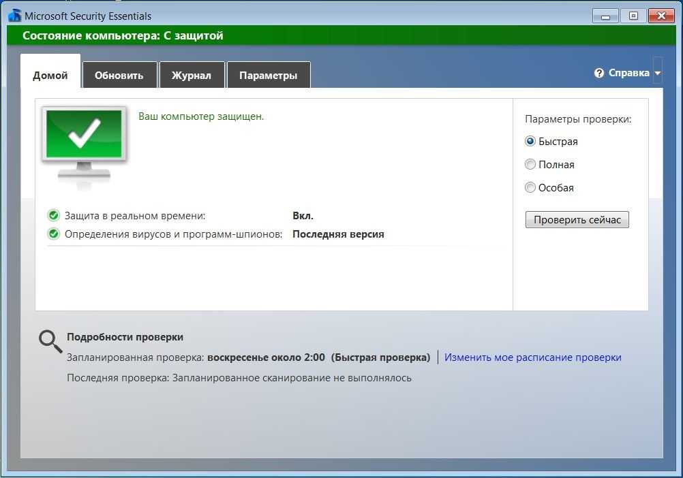Image resolution: width=683 pixels, height=478 pixels.
Task: Click the Ваш компьютер защищен text
Action: (x=201, y=116)
